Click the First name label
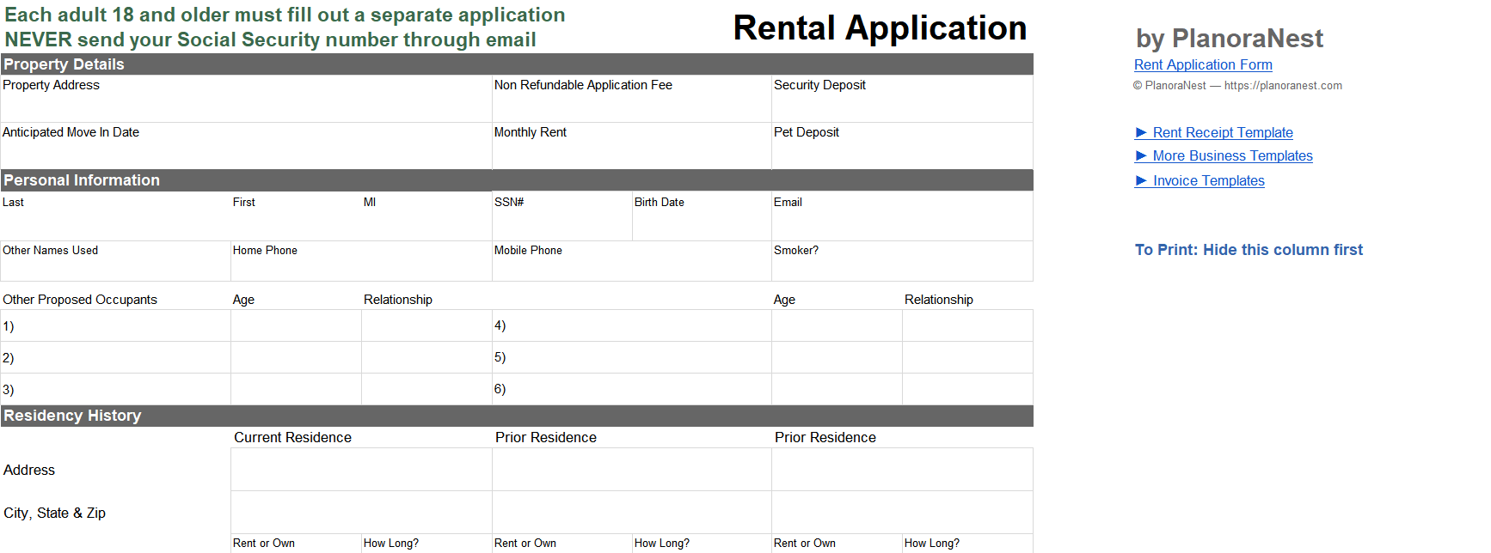Screen dimensions: 1491x553 pos(243,202)
